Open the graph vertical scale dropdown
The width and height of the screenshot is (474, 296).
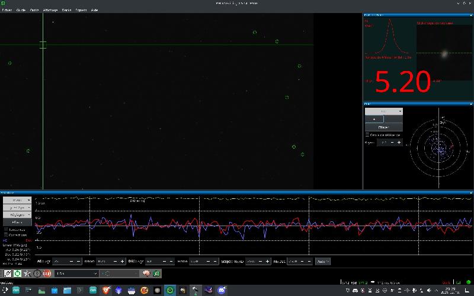tap(17, 208)
